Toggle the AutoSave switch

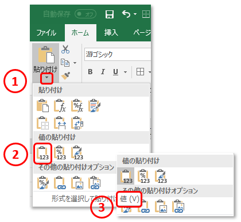point(85,14)
